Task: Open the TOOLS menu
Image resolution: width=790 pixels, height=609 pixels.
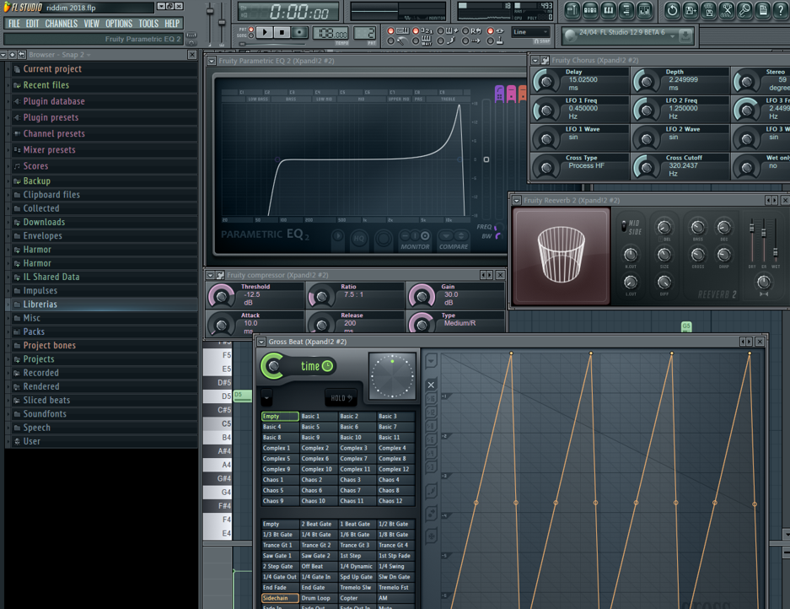Action: pyautogui.click(x=148, y=24)
